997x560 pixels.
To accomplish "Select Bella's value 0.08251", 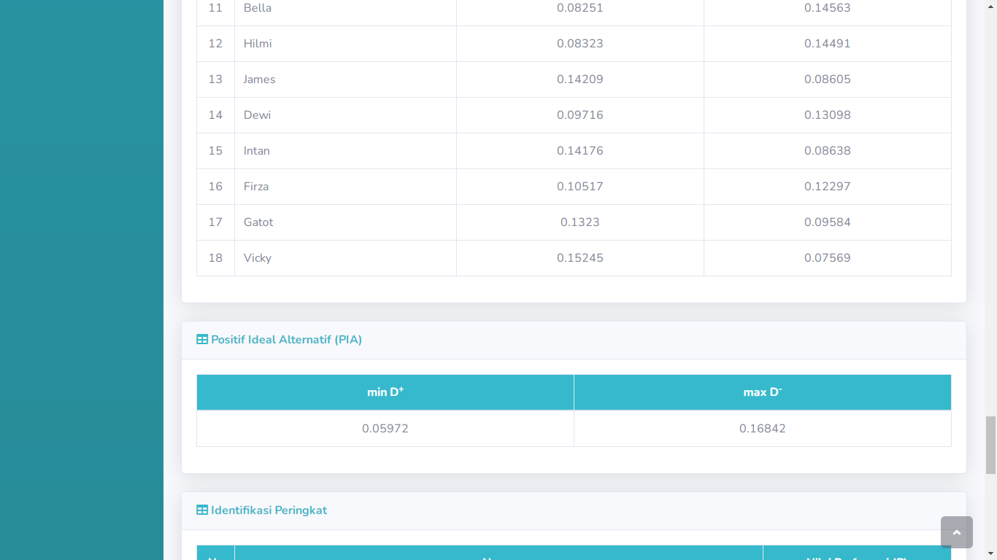I will [x=580, y=8].
